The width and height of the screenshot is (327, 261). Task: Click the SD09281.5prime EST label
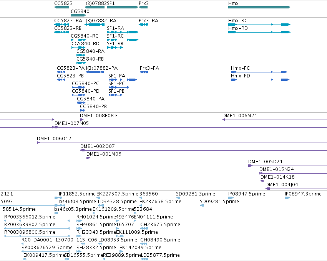(x=219, y=202)
